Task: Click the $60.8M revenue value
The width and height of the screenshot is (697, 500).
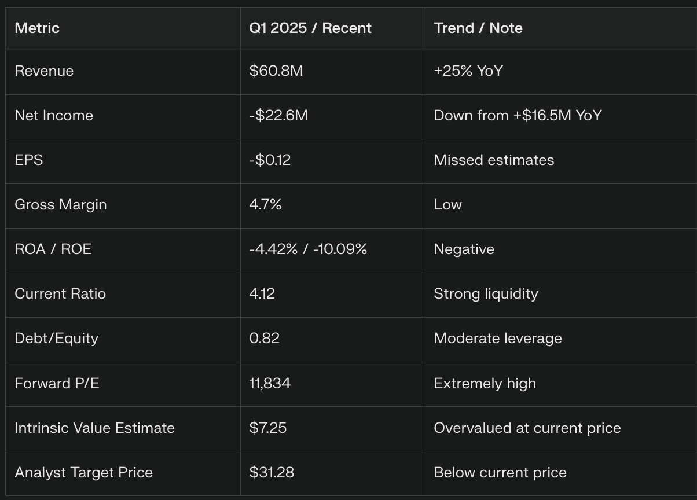Action: [276, 71]
